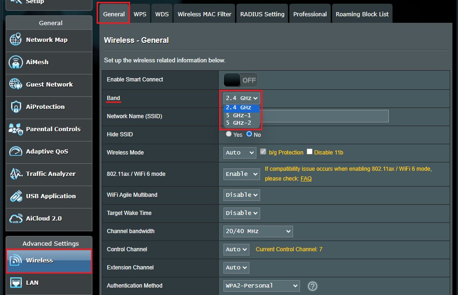
Task: Open the Control Channel Auto dropdown
Action: [236, 250]
